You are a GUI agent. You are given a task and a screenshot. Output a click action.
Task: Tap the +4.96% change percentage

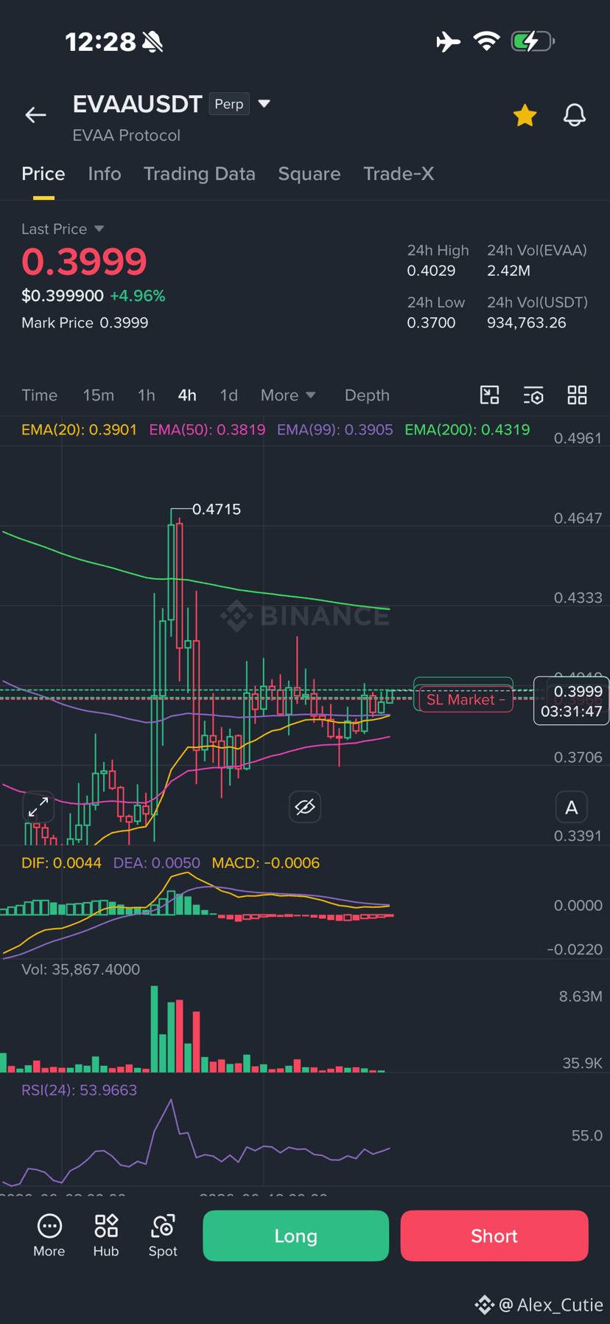click(x=138, y=296)
